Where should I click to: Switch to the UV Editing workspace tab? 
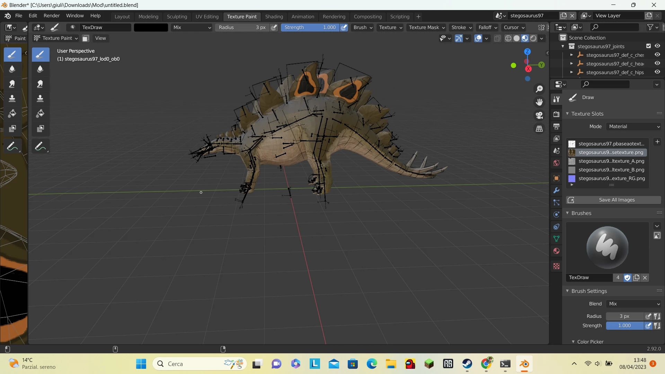(x=207, y=17)
